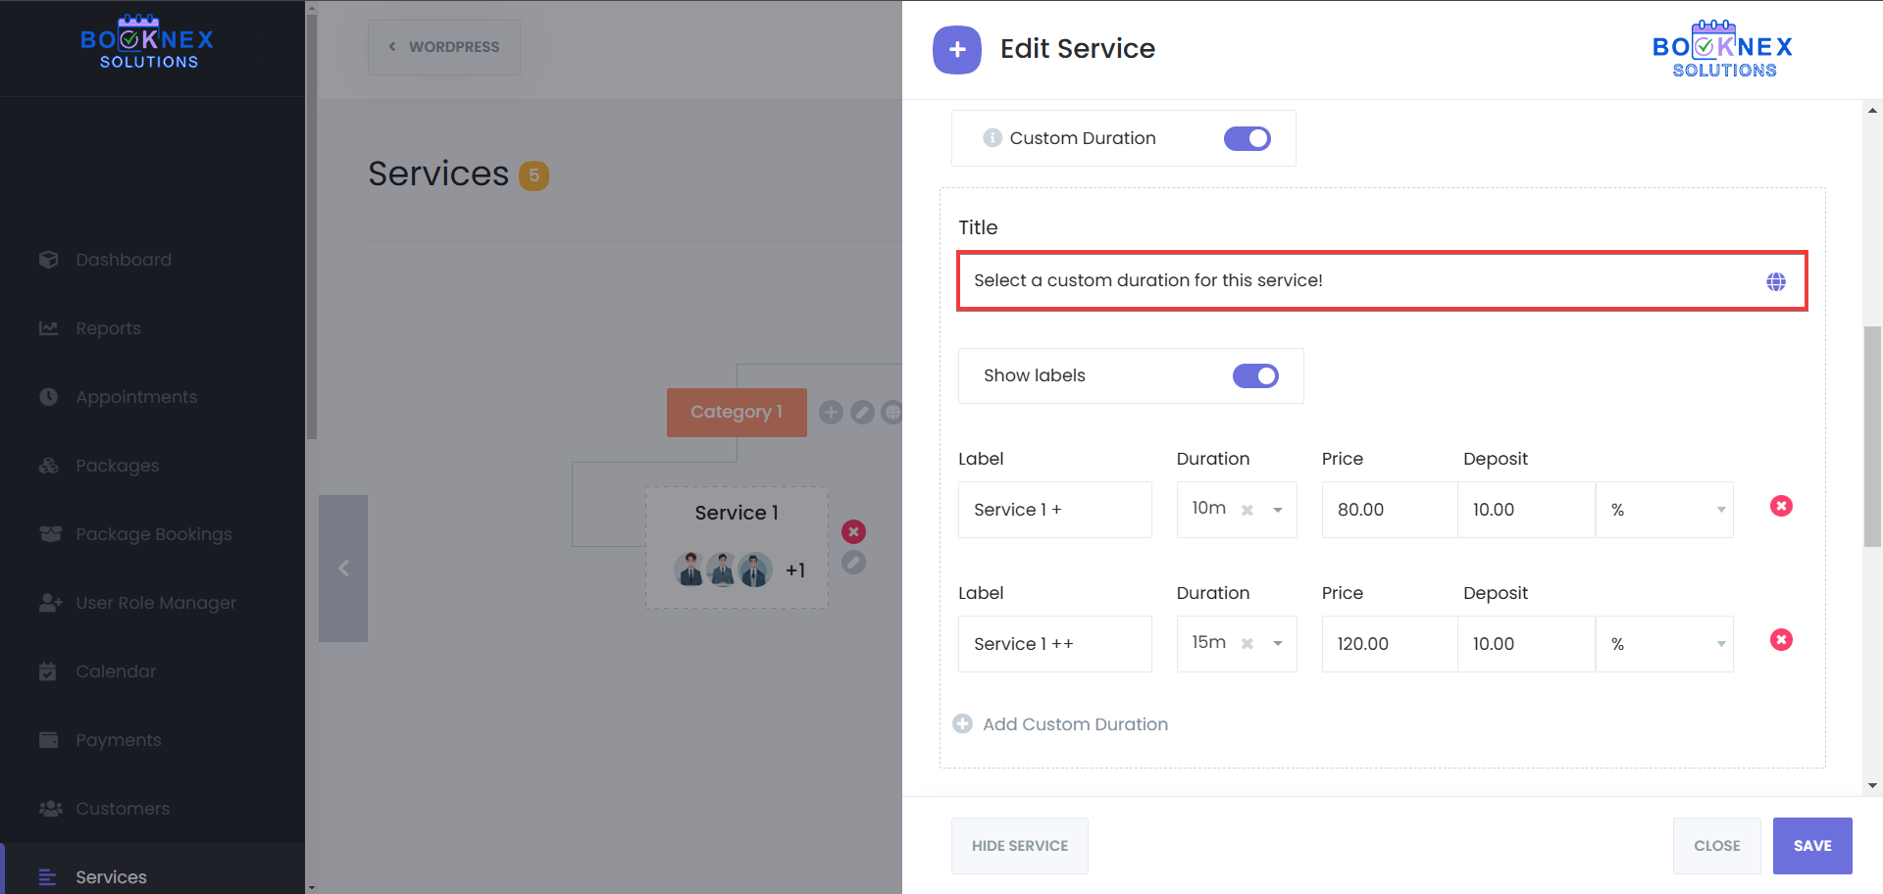
Task: Edit Category 1 via its pencil icon
Action: pos(862,412)
